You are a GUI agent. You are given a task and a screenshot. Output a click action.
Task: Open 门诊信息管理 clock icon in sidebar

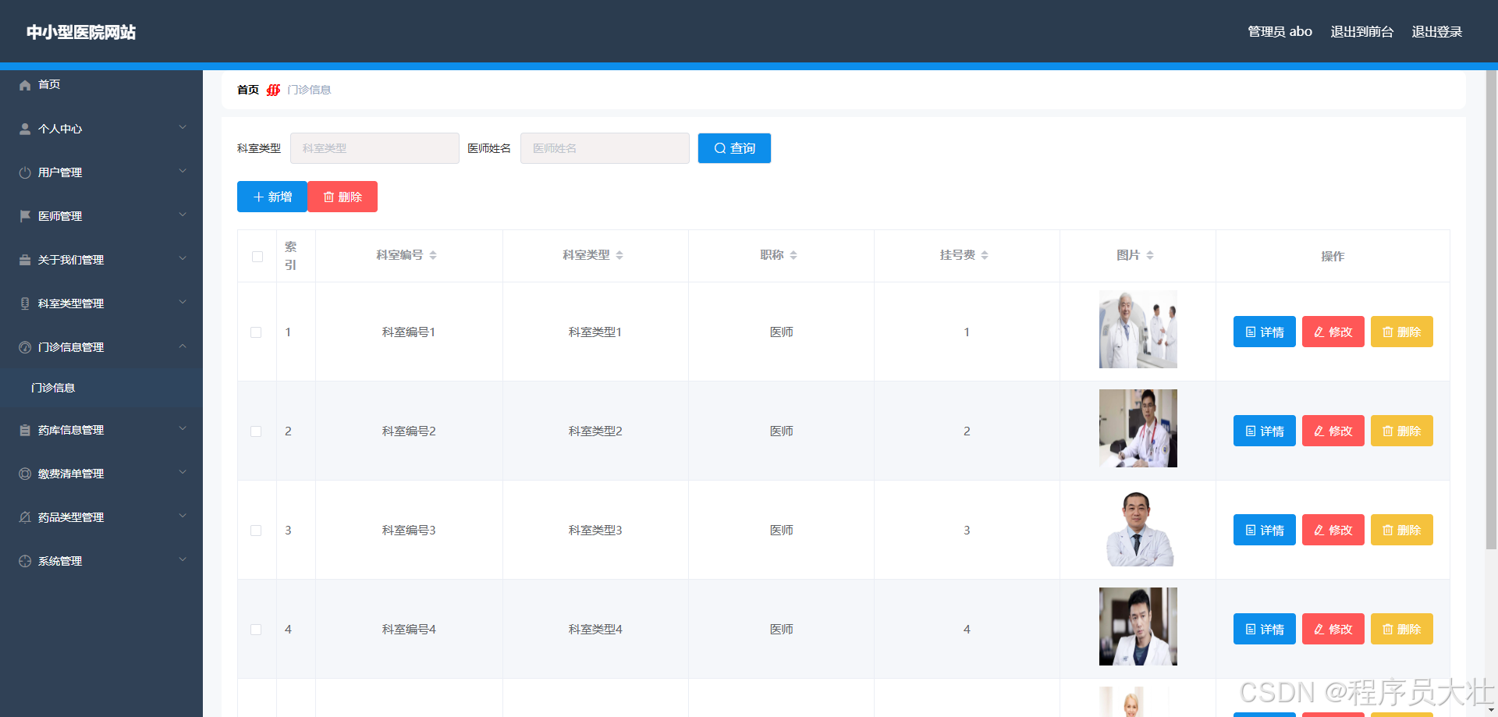[24, 346]
